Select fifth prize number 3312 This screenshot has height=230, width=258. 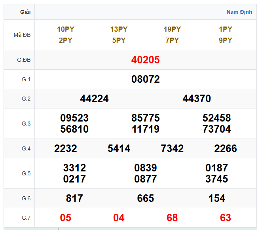tap(74, 168)
